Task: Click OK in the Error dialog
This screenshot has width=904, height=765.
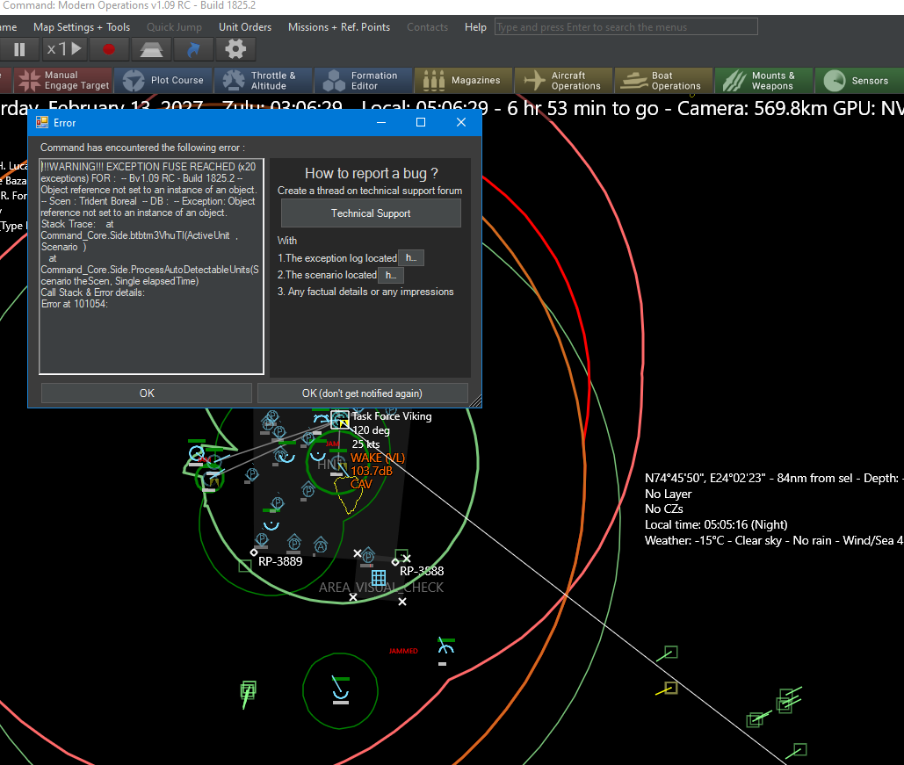Action: point(147,393)
